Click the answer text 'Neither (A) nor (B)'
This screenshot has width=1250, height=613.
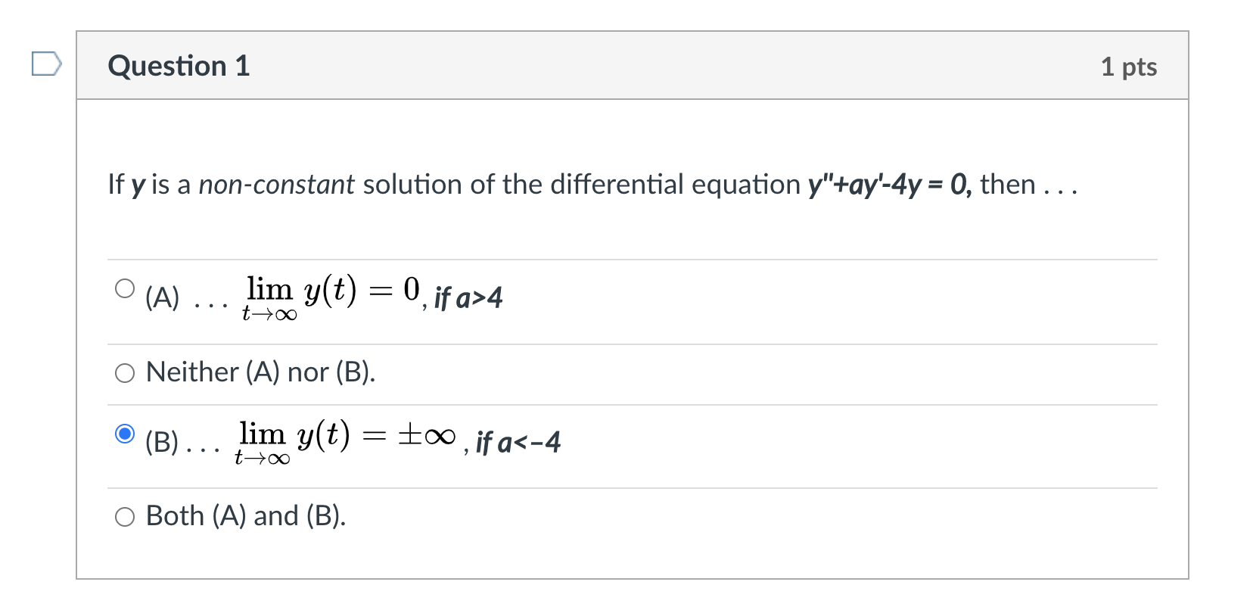(260, 372)
